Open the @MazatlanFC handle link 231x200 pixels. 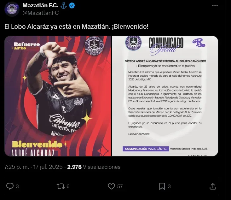[x=41, y=13]
